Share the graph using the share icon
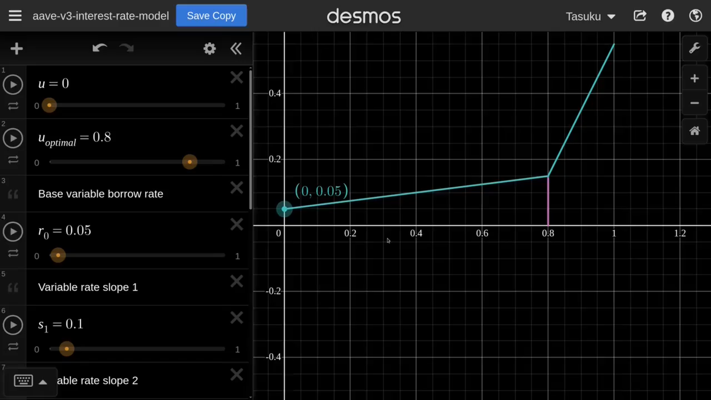Screen dimensions: 711x400 [x=640, y=16]
